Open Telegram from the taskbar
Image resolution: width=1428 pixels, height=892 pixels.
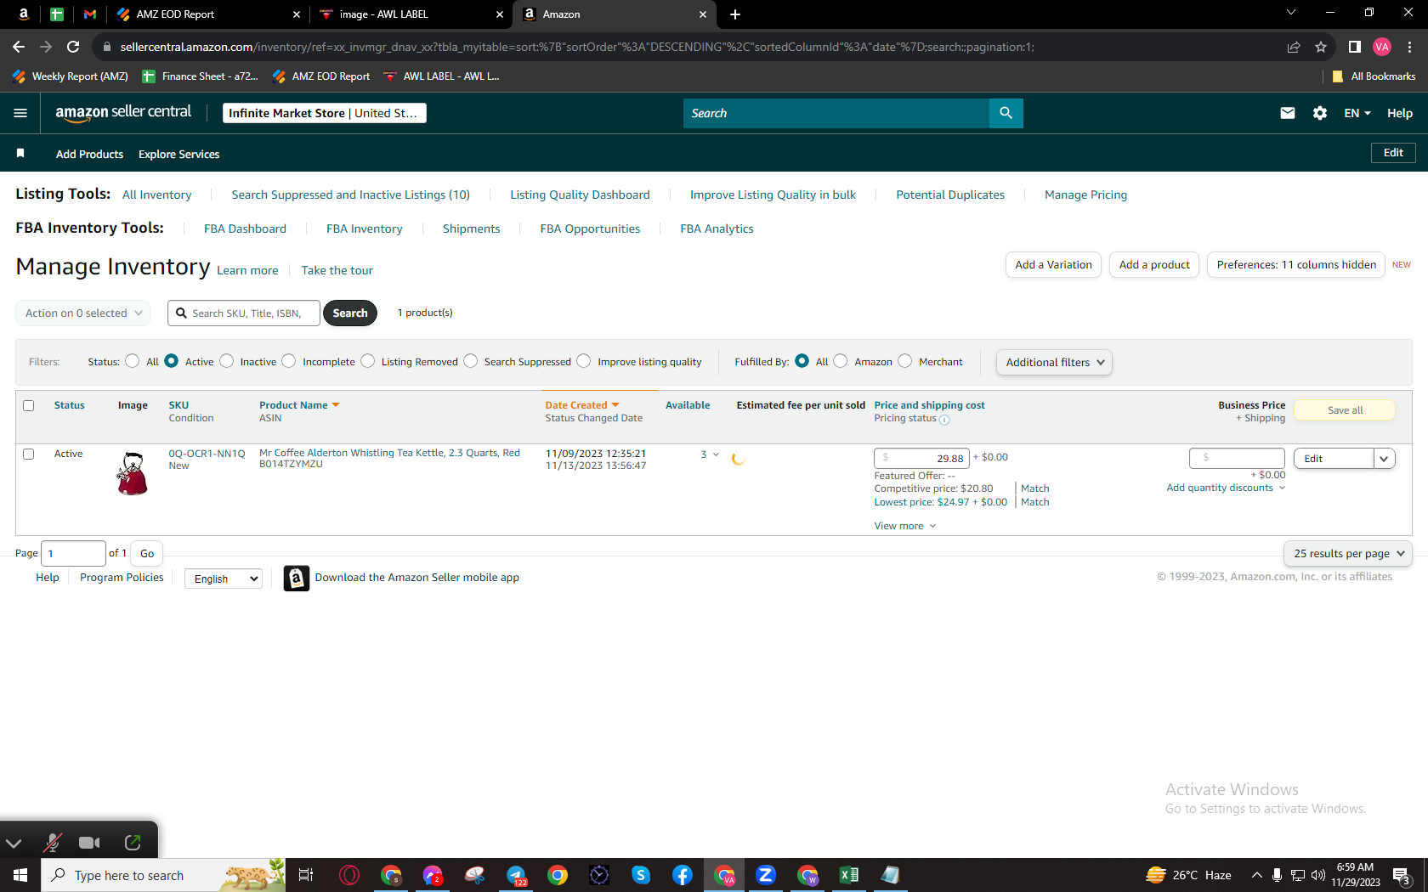[516, 875]
